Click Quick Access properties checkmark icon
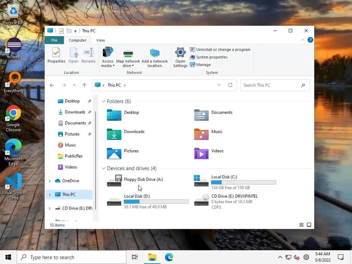The image size is (352, 264). coord(61,31)
